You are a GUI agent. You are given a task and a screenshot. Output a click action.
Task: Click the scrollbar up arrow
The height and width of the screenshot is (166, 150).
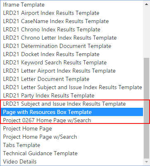point(146,4)
